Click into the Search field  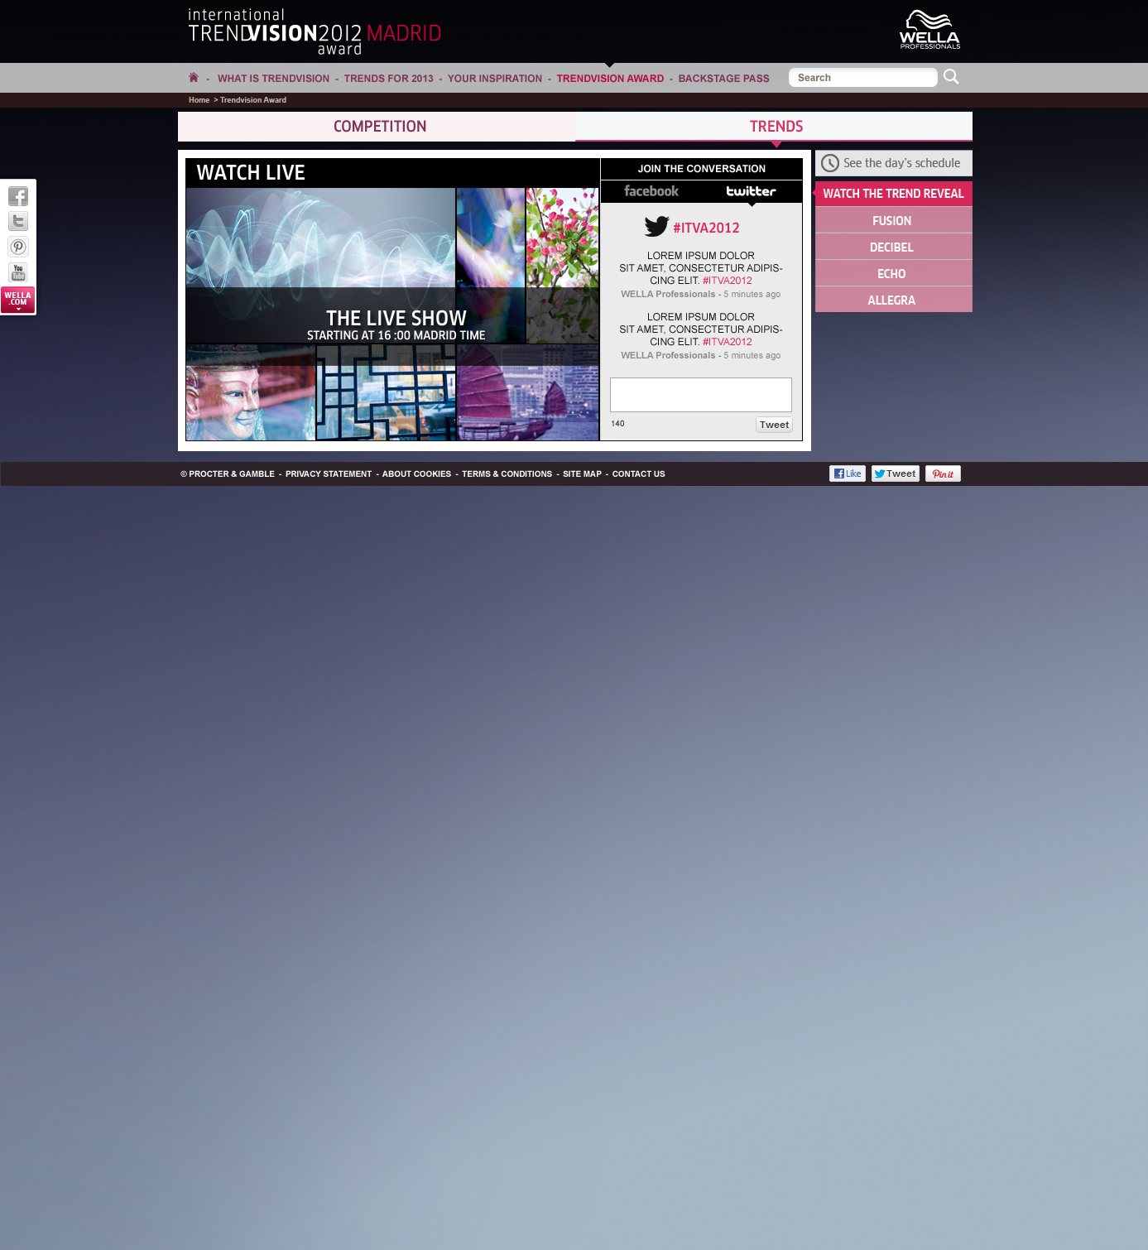pyautogui.click(x=863, y=77)
